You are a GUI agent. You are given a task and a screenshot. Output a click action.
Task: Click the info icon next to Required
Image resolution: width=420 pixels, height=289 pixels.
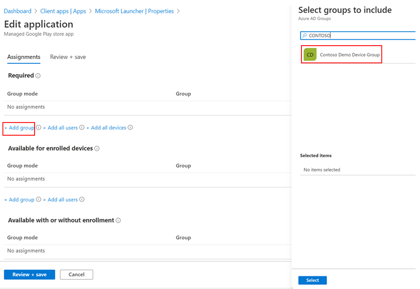38,76
